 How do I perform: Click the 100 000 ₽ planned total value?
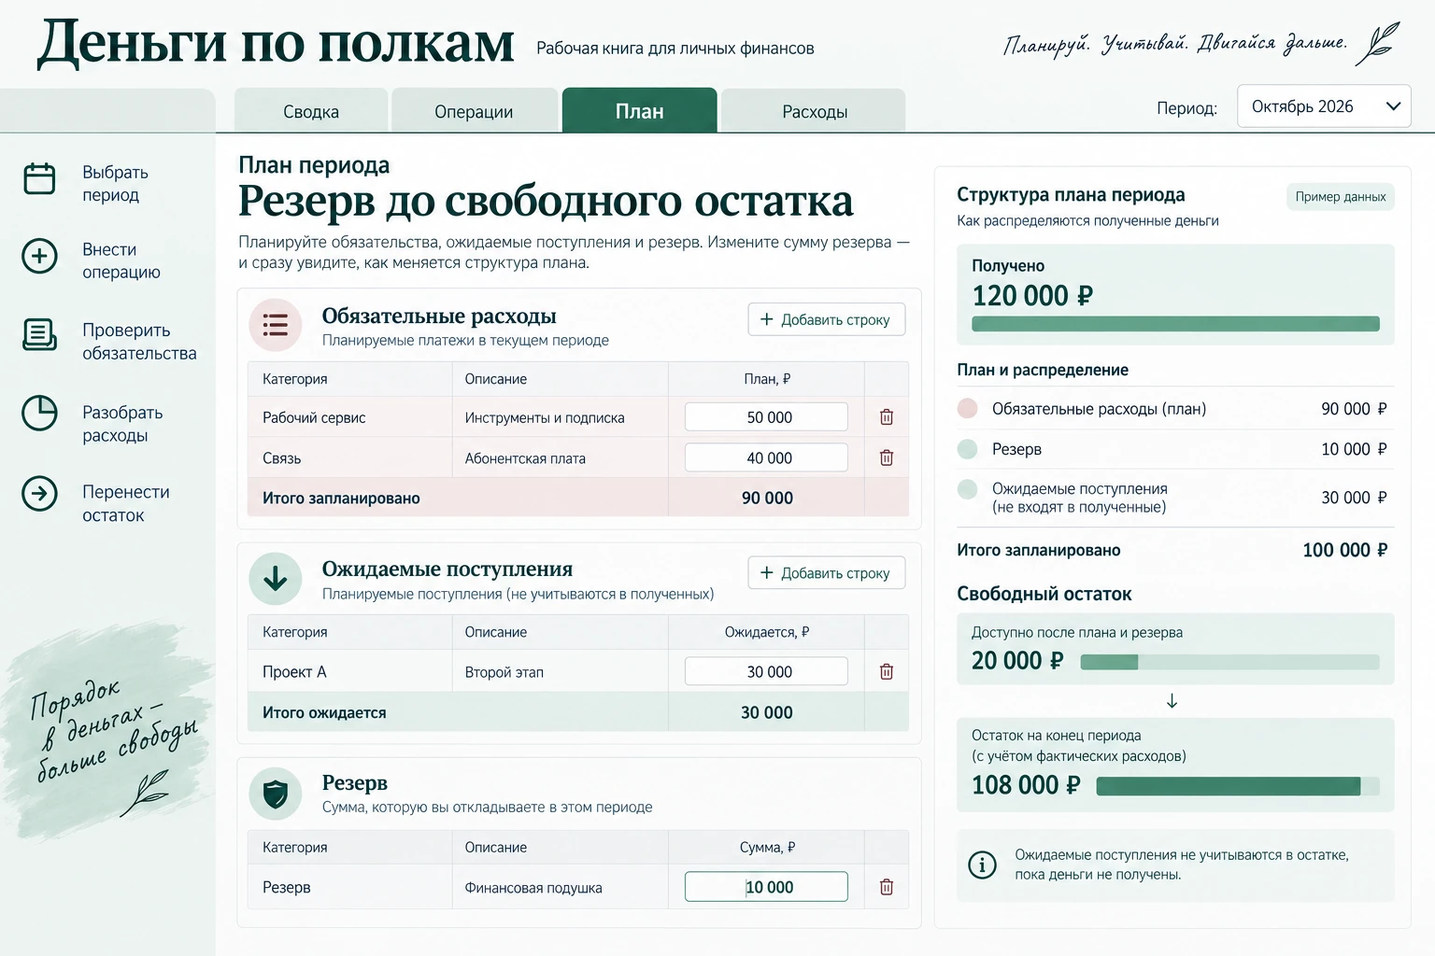pyautogui.click(x=1344, y=550)
